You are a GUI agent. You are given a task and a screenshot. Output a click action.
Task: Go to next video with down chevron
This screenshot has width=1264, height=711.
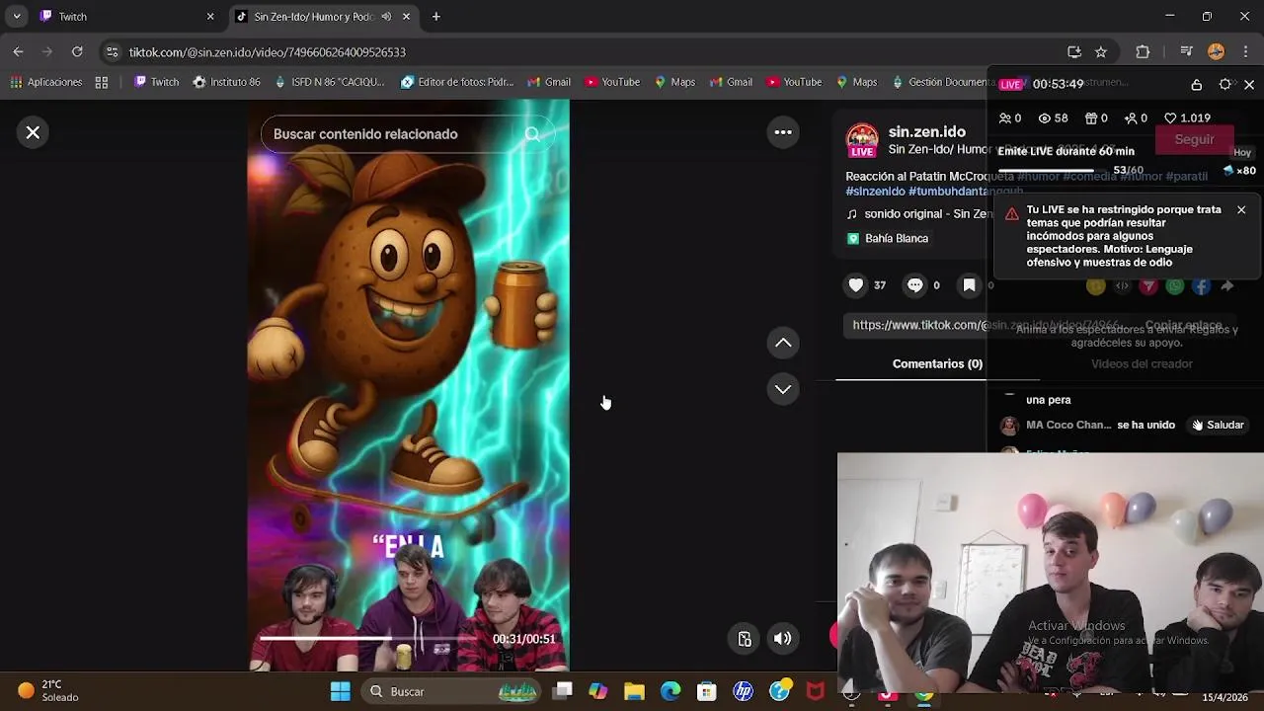point(783,389)
